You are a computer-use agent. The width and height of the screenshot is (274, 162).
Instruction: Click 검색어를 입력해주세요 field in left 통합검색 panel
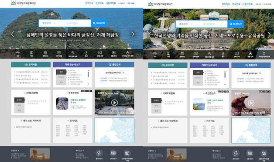114,72
